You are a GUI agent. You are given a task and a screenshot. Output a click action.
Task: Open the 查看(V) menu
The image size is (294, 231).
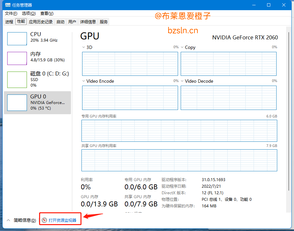click(x=47, y=13)
